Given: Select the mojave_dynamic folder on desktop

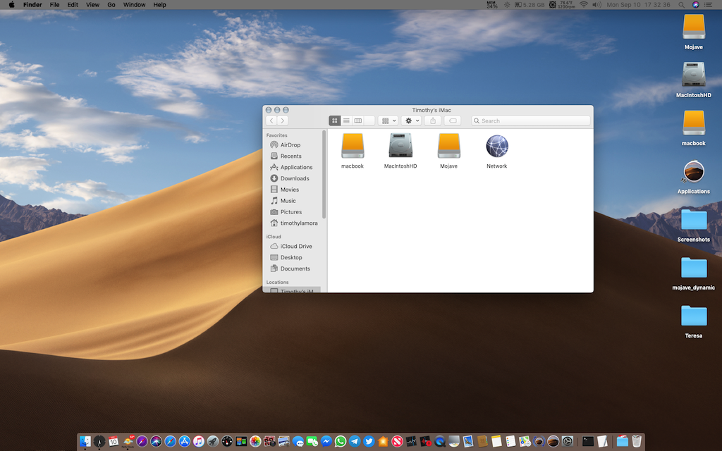Looking at the screenshot, I should (x=694, y=273).
